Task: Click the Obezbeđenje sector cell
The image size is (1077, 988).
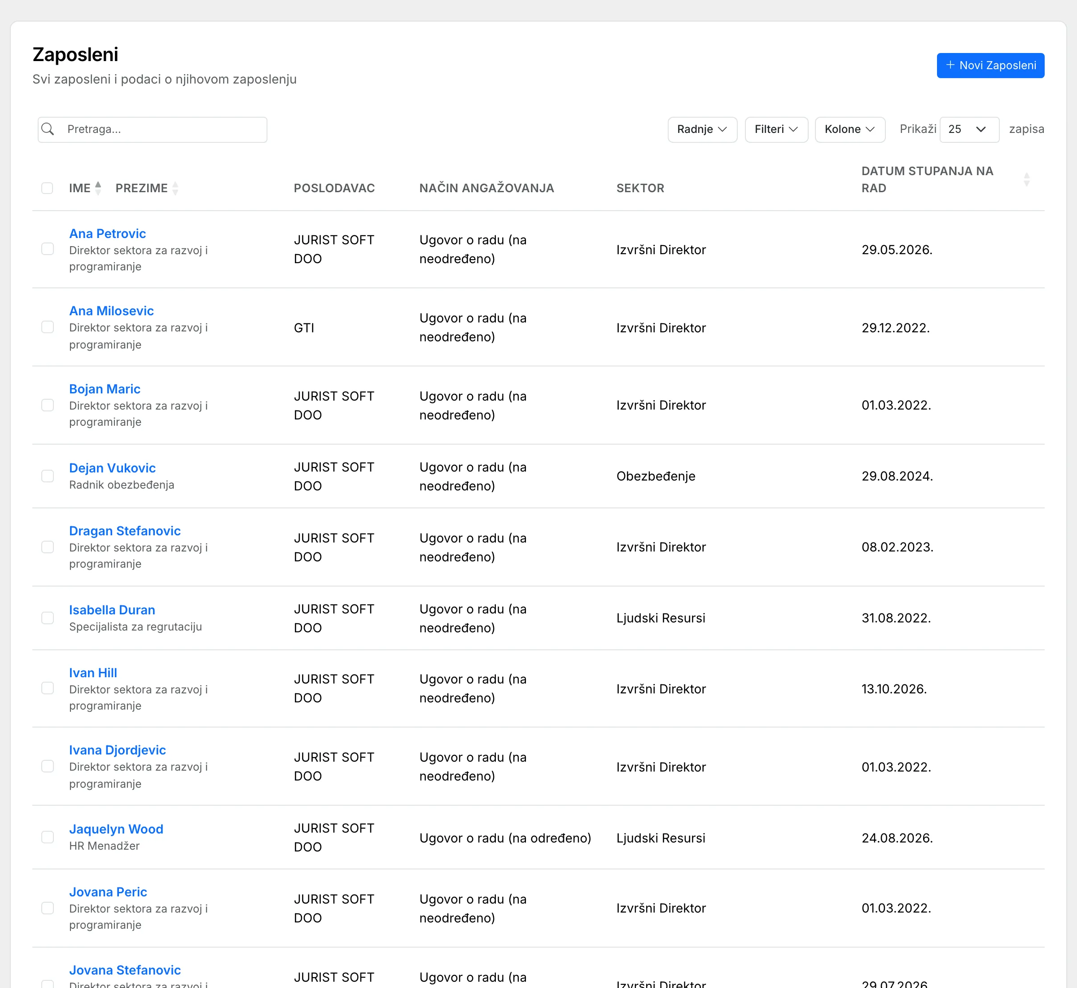Action: [656, 476]
